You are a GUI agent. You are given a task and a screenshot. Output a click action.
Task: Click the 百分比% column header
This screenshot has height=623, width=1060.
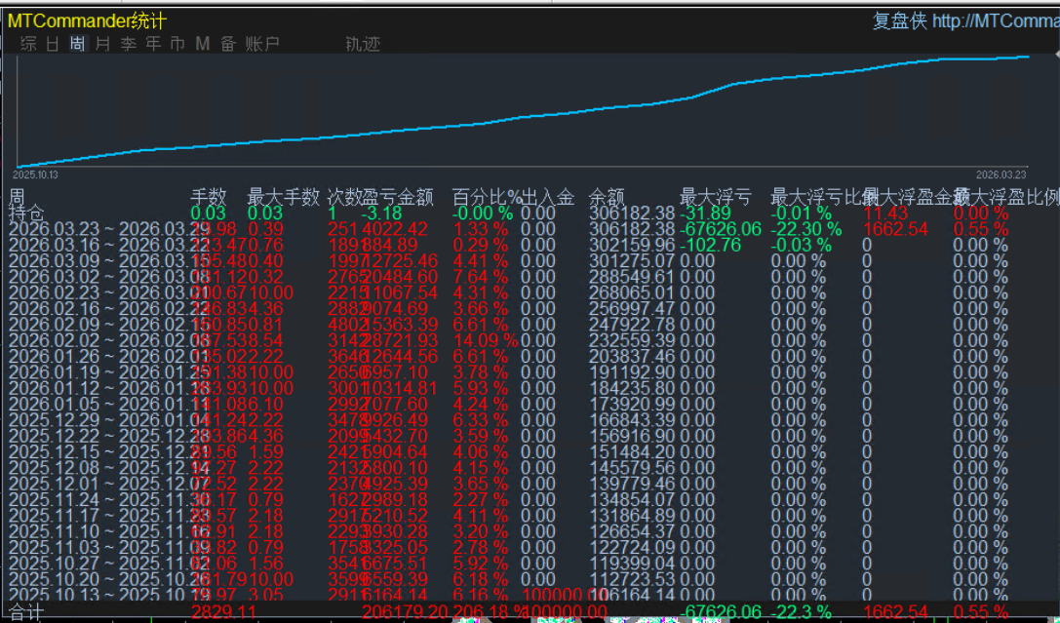pyautogui.click(x=487, y=197)
